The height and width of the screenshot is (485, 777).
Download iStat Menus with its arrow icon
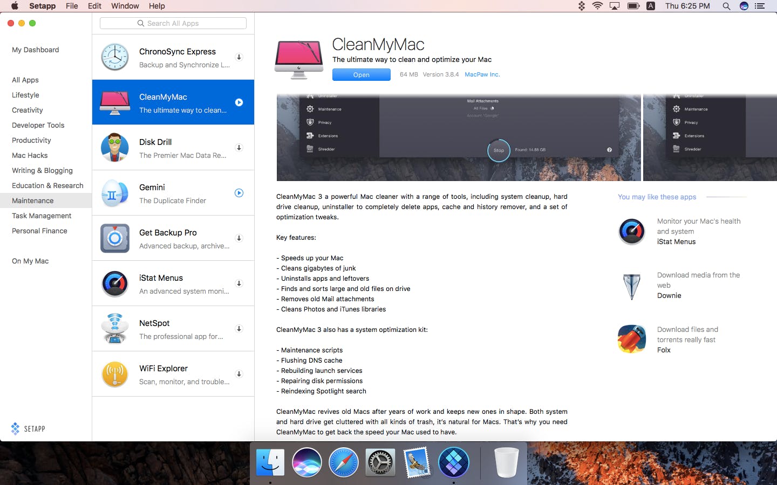coord(239,283)
